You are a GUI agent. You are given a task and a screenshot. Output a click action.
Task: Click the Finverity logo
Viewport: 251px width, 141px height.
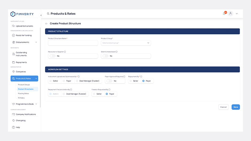(x=22, y=14)
